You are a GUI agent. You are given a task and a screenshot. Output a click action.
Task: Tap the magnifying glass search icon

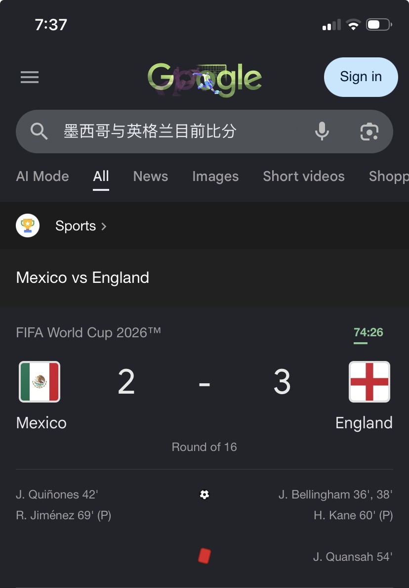point(39,132)
